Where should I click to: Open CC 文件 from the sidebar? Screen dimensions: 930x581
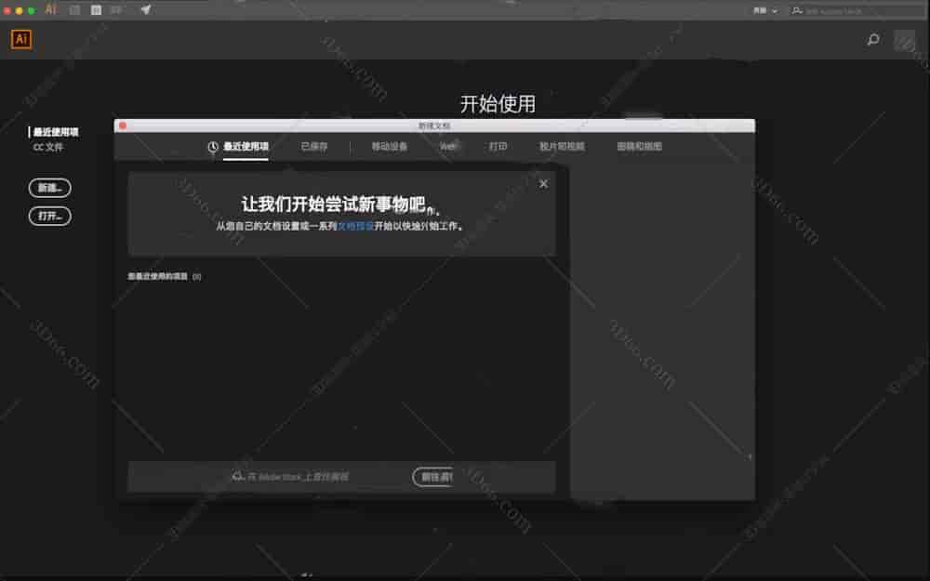pos(49,147)
